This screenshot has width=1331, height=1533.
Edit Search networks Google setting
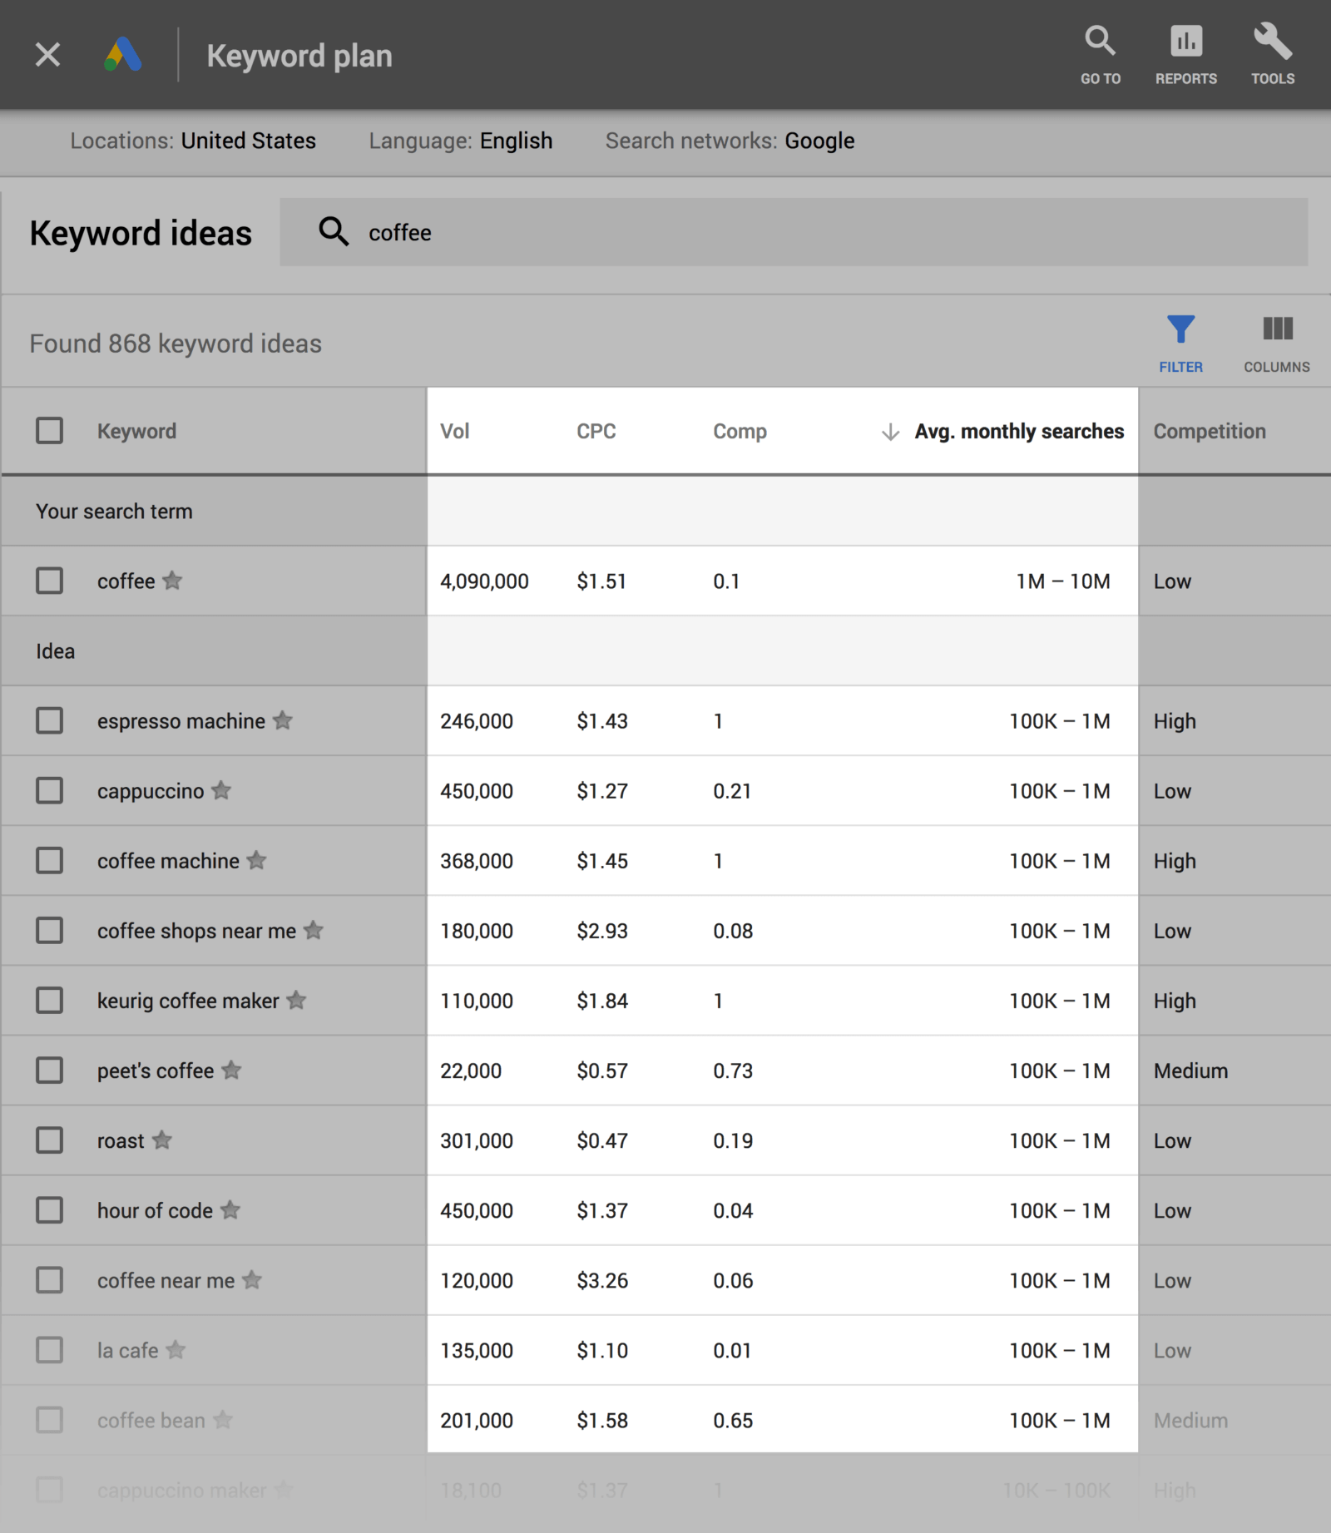pyautogui.click(x=730, y=141)
